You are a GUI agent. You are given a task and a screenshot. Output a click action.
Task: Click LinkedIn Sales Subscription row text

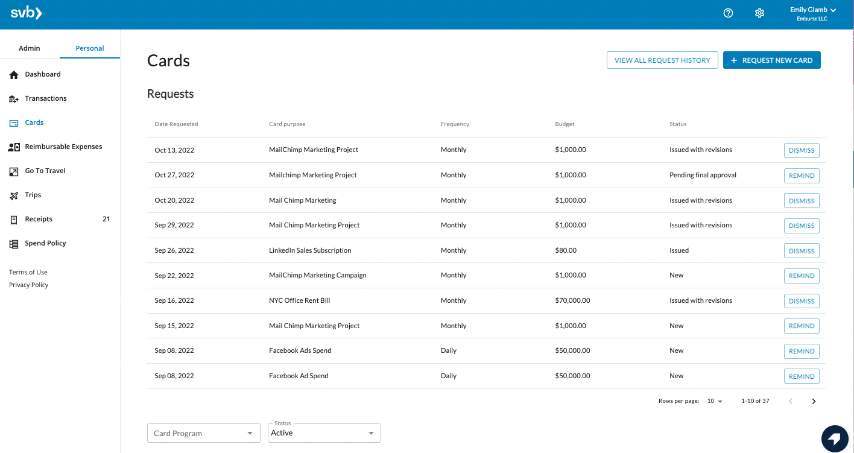click(310, 250)
